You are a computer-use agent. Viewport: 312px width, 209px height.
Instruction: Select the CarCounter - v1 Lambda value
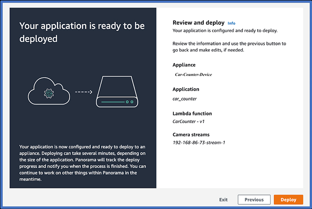[x=188, y=121]
